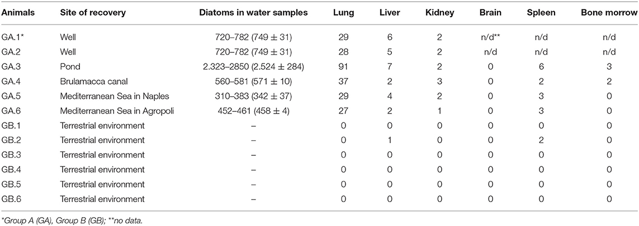Click the GB.2 row label
This screenshot has height=226, width=639.
pos(12,140)
